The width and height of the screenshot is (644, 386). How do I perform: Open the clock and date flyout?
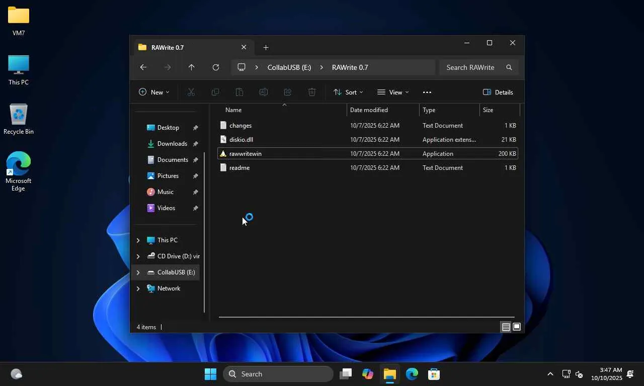606,374
